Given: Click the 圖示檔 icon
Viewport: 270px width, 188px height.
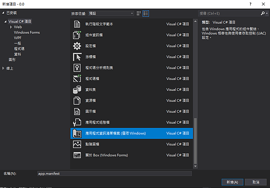Looking at the screenshot, I should (77, 112).
